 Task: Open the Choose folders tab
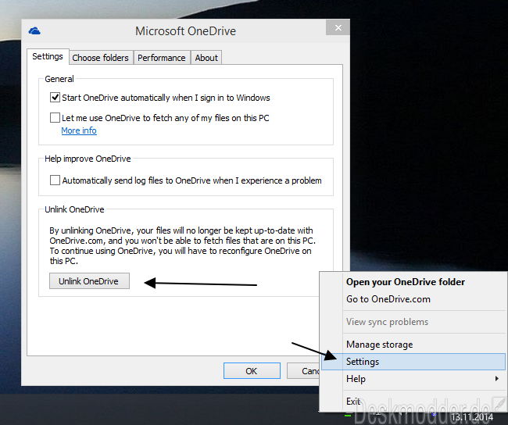[x=101, y=58]
